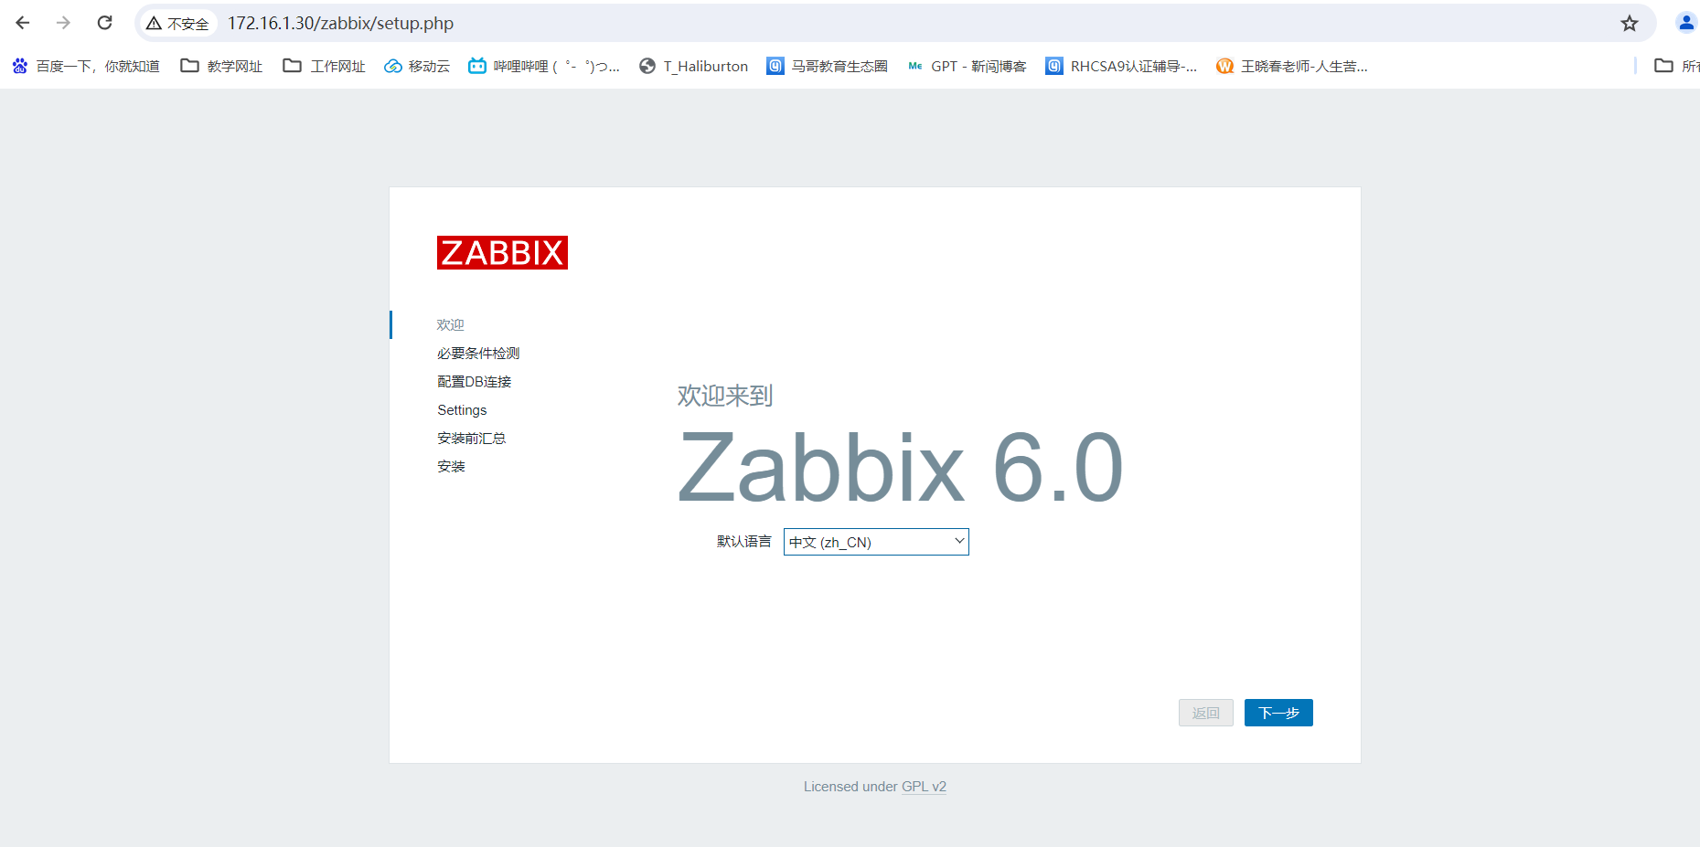Open the 教学网址 bookmark folder
The height and width of the screenshot is (847, 1700).
[x=222, y=66]
